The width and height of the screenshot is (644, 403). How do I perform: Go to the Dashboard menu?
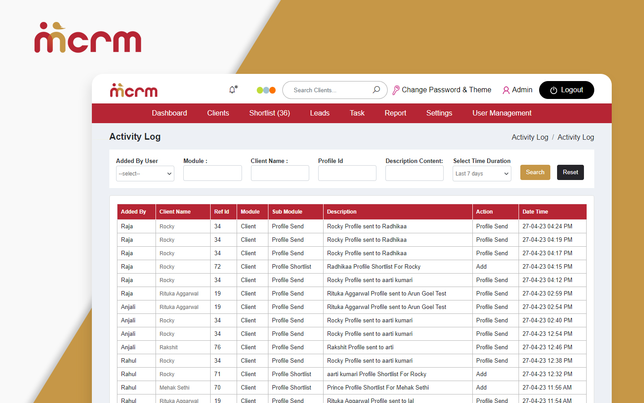169,113
